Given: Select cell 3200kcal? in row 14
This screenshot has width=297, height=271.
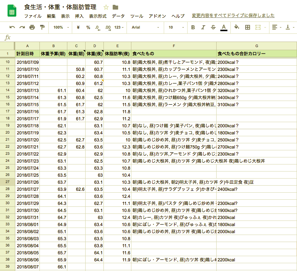Looking at the screenshot, I should tap(257, 91).
